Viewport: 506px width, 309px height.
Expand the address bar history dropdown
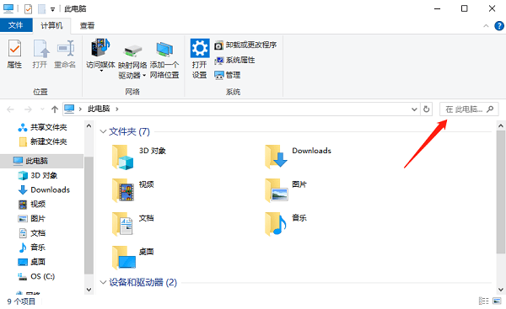(x=414, y=109)
